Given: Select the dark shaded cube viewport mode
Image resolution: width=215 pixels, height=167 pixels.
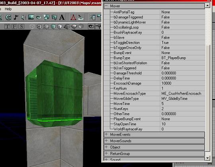Looking at the screenshot, I should [67, 26].
